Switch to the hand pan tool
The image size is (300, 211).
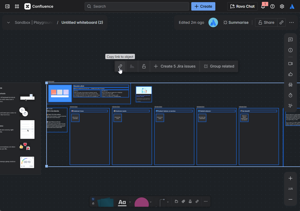pyautogui.click(x=93, y=204)
